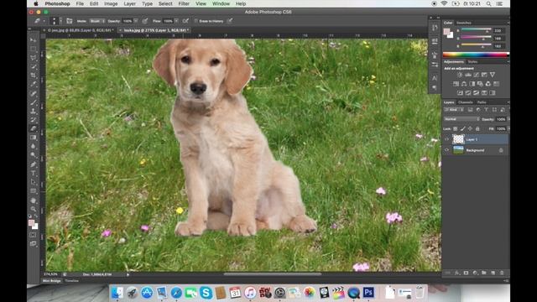Open collapsed History panel icon
The height and width of the screenshot is (302, 537).
[435, 28]
